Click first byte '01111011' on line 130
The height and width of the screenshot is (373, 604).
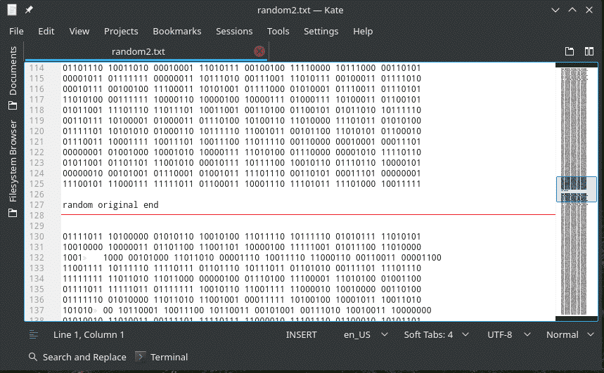pyautogui.click(x=83, y=236)
